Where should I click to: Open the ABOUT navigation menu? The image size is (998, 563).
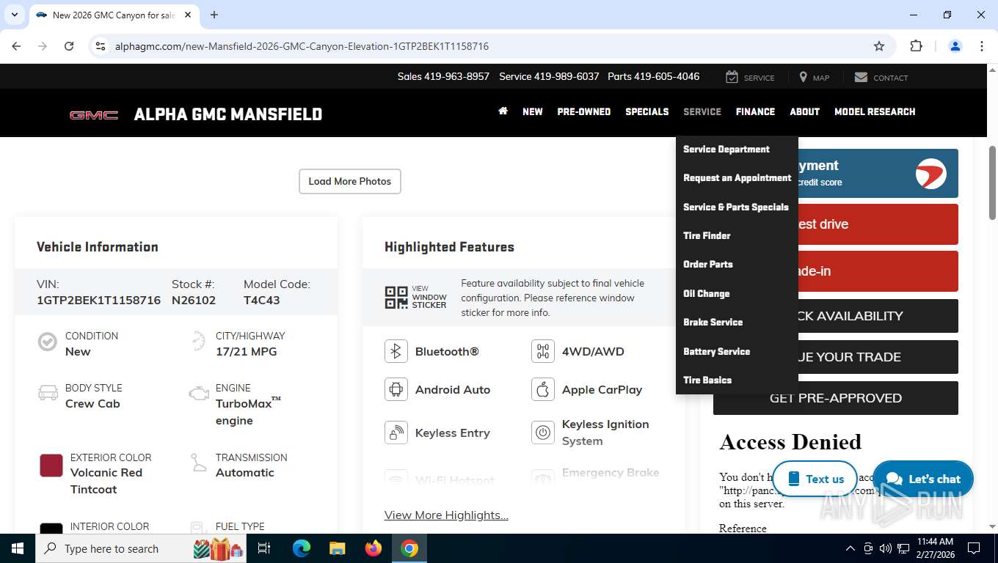[x=805, y=111]
